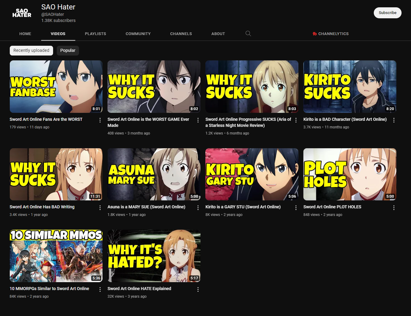Open title Kirito is a GARY STU

tap(243, 207)
